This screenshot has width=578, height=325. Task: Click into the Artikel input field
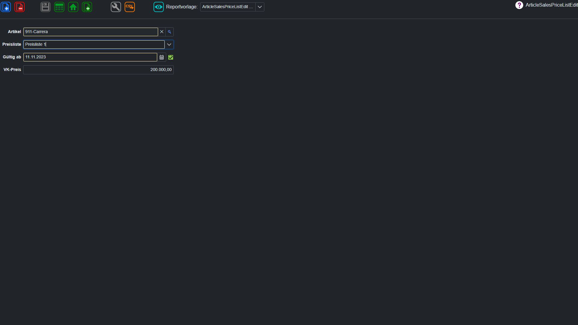tap(91, 32)
